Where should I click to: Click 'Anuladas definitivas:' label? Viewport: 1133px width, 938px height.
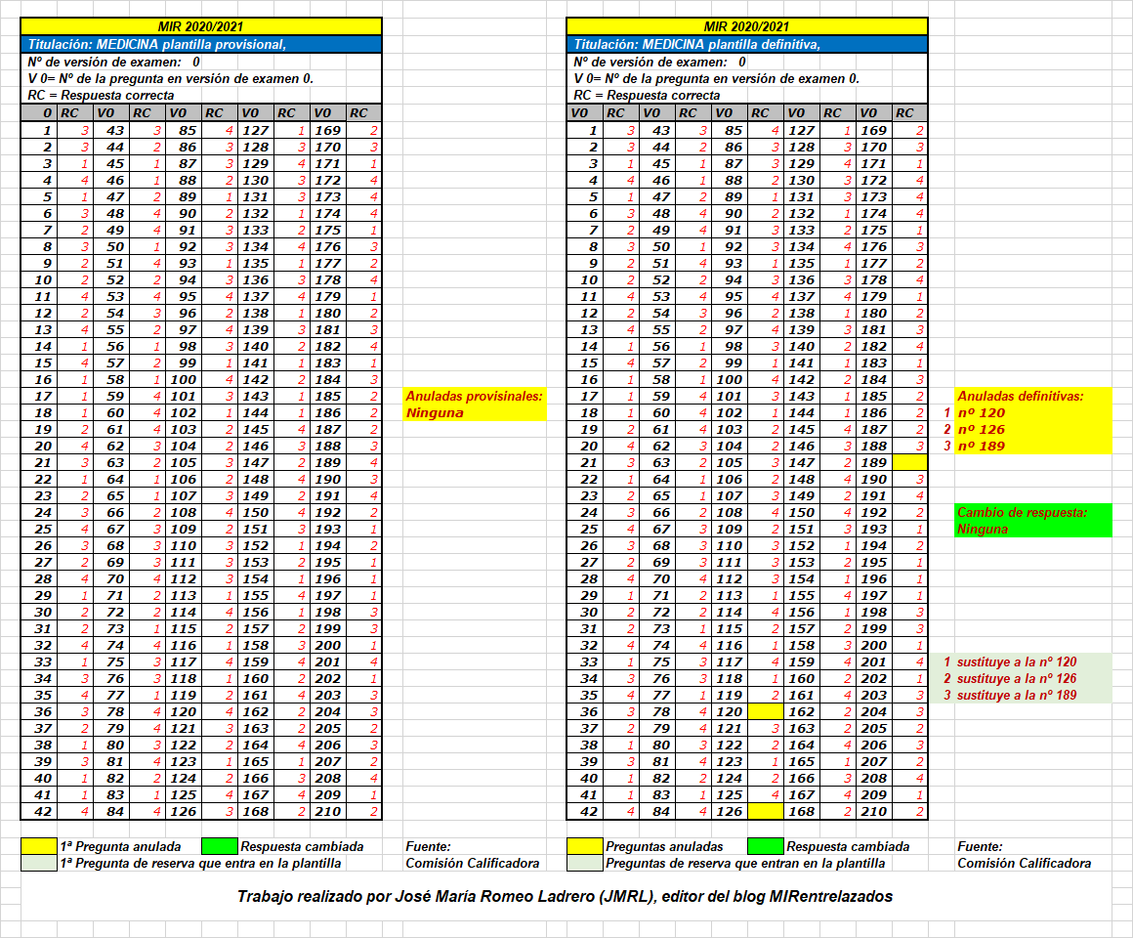click(1021, 396)
